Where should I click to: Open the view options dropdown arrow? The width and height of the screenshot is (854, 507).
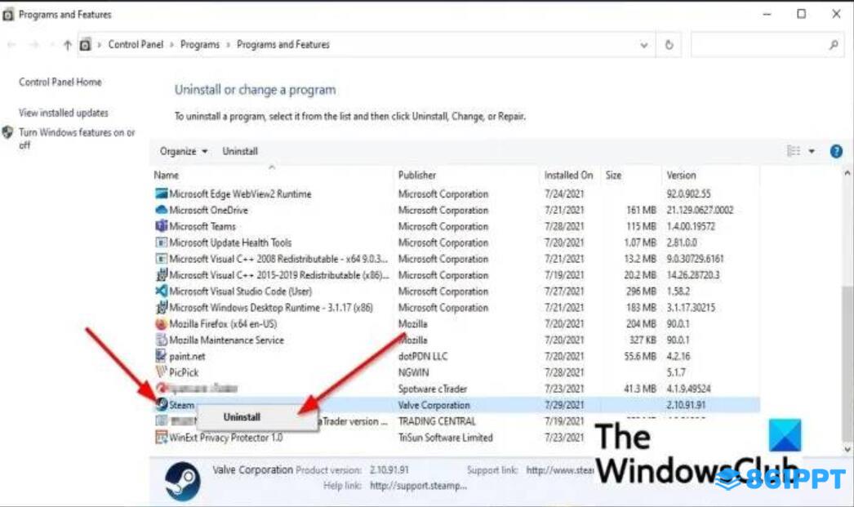click(x=812, y=151)
